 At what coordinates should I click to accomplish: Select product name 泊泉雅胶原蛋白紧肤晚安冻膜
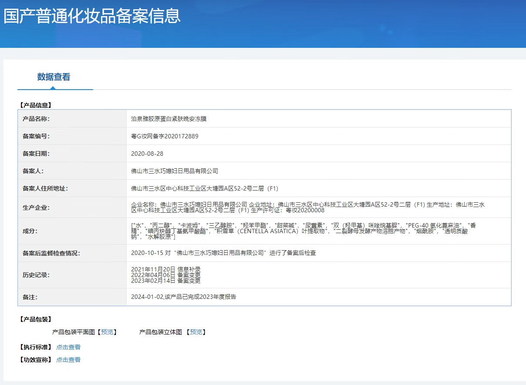[x=169, y=119]
